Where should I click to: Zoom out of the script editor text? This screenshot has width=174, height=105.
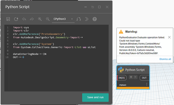click(x=48, y=19)
